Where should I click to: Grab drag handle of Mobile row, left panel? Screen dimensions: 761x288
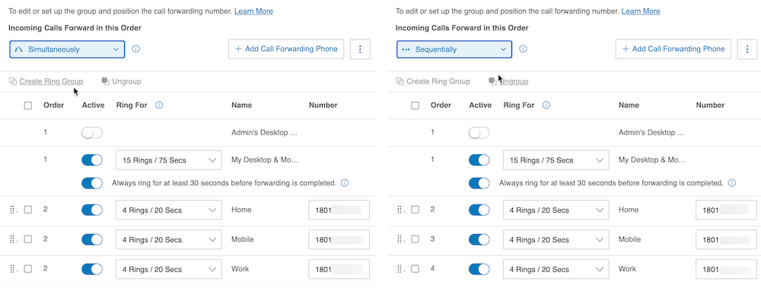click(x=13, y=239)
